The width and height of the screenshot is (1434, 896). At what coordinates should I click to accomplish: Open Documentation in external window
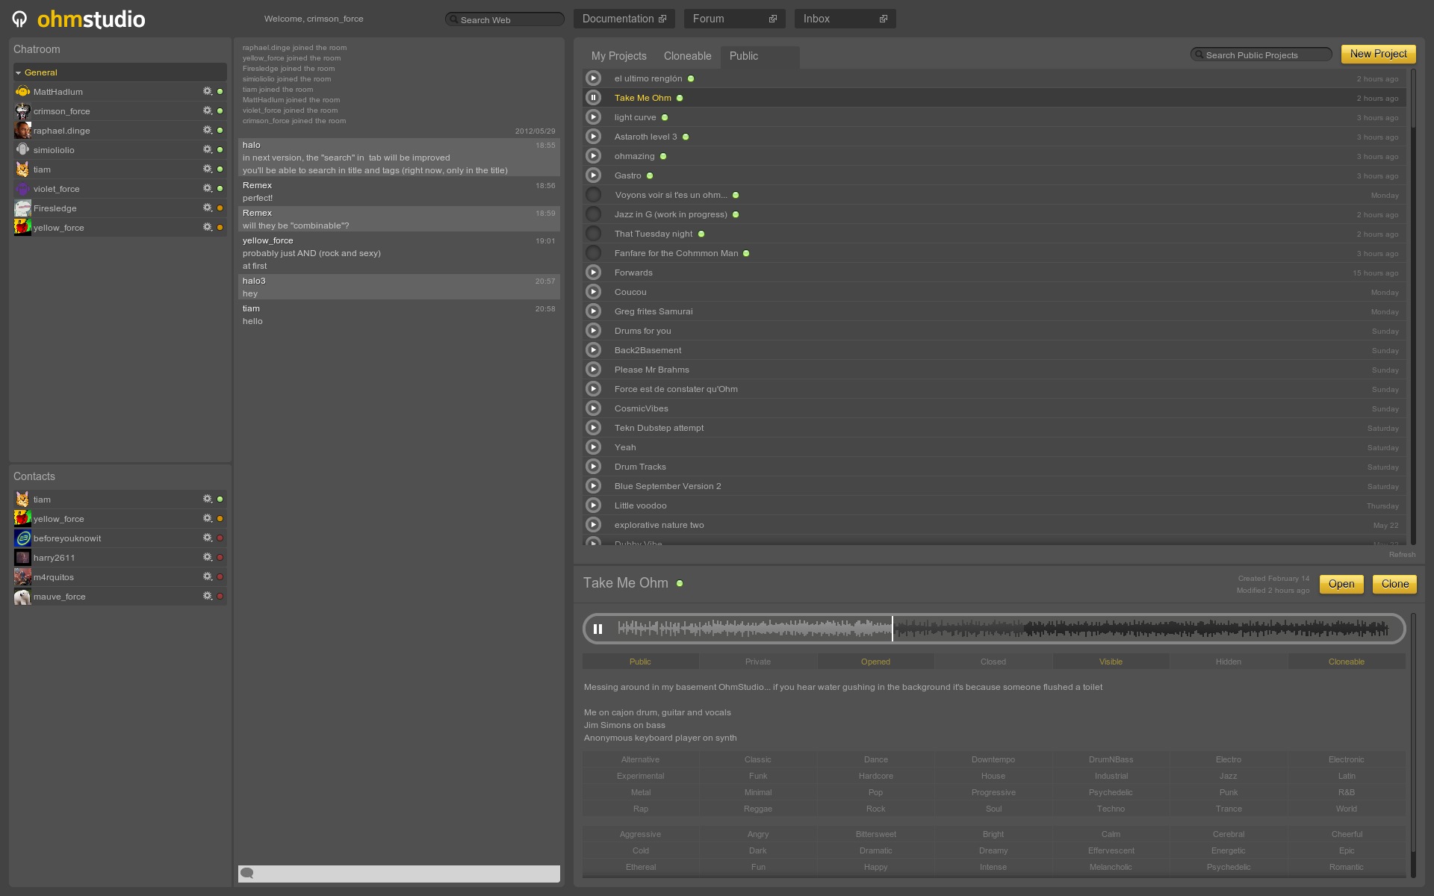[x=624, y=19]
